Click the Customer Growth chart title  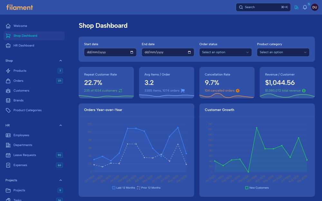pos(219,110)
